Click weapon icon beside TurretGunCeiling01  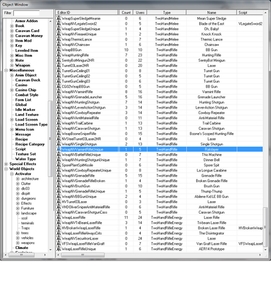tap(58, 71)
